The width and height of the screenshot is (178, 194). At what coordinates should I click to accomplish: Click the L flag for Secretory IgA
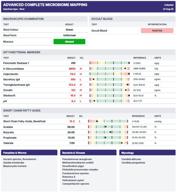81,79
